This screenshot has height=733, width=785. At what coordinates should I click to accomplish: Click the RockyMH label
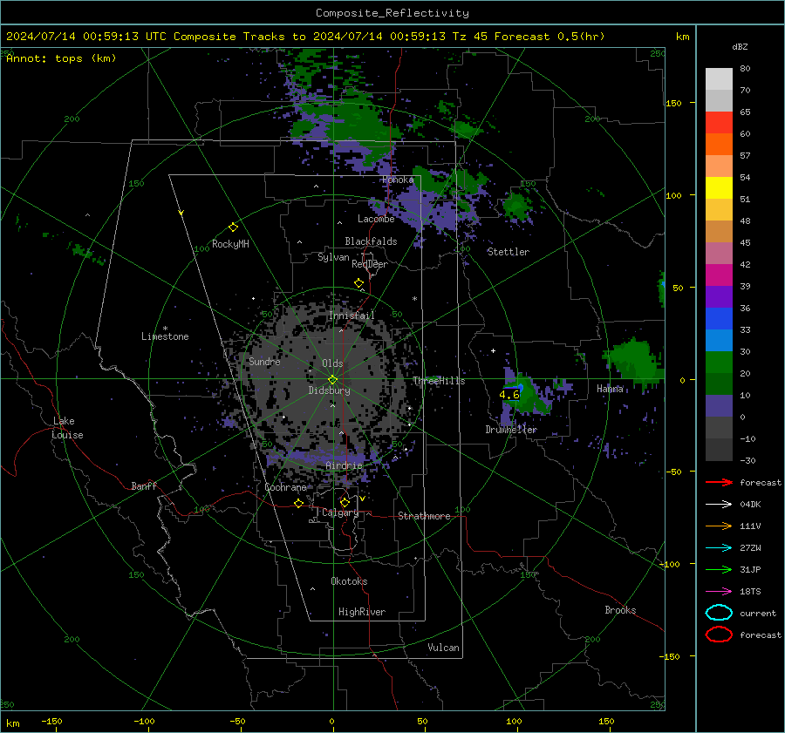(x=230, y=244)
